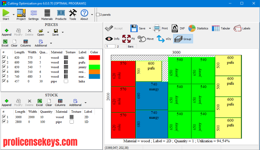Viewport: 260px width, 150px height.
Task: Expand the dropdown arrow next to About
Action: pos(92,15)
